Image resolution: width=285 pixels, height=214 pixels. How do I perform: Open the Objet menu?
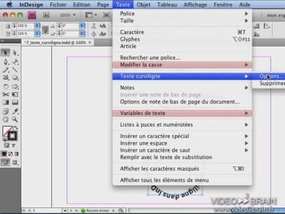pos(143,5)
